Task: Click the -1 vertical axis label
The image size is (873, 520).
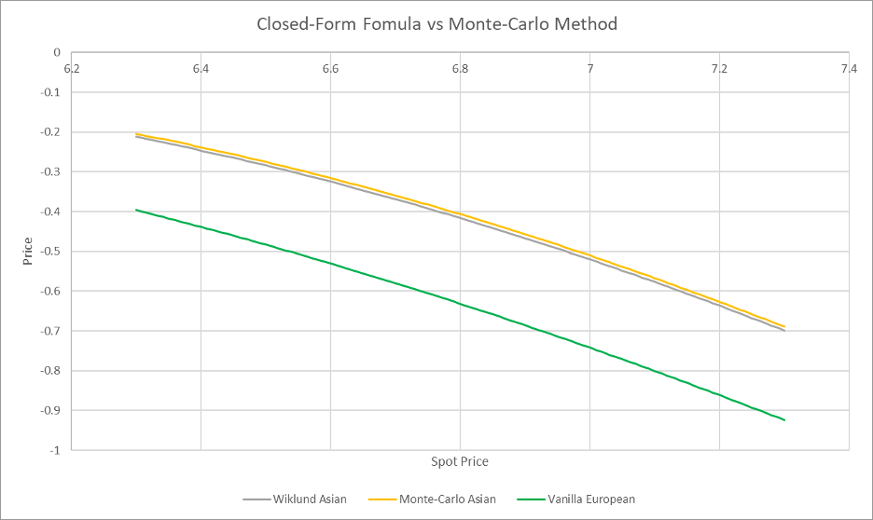Action: tap(54, 450)
